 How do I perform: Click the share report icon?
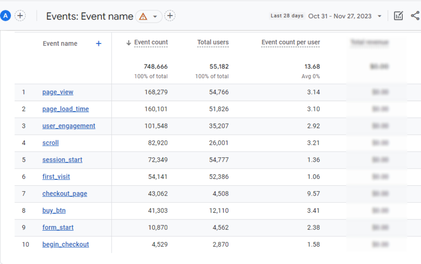click(415, 16)
